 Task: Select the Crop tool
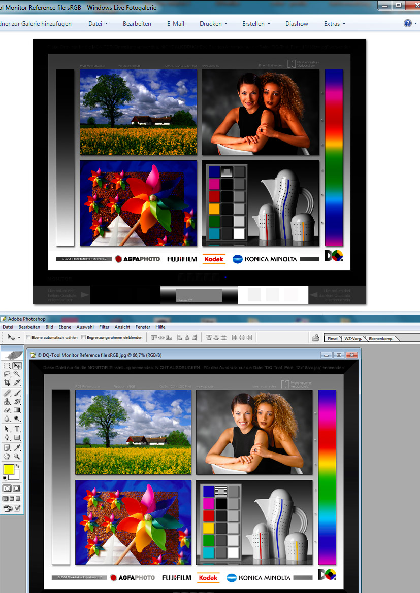point(7,382)
